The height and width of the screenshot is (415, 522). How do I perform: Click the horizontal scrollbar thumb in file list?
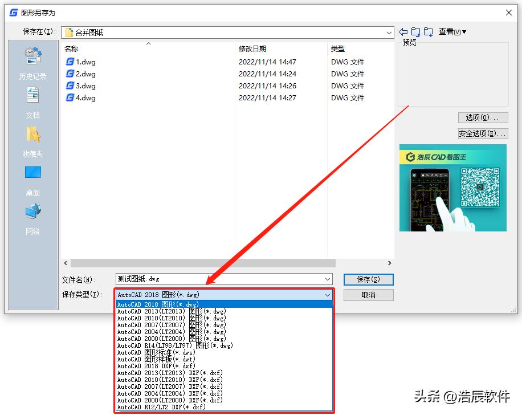click(203, 263)
